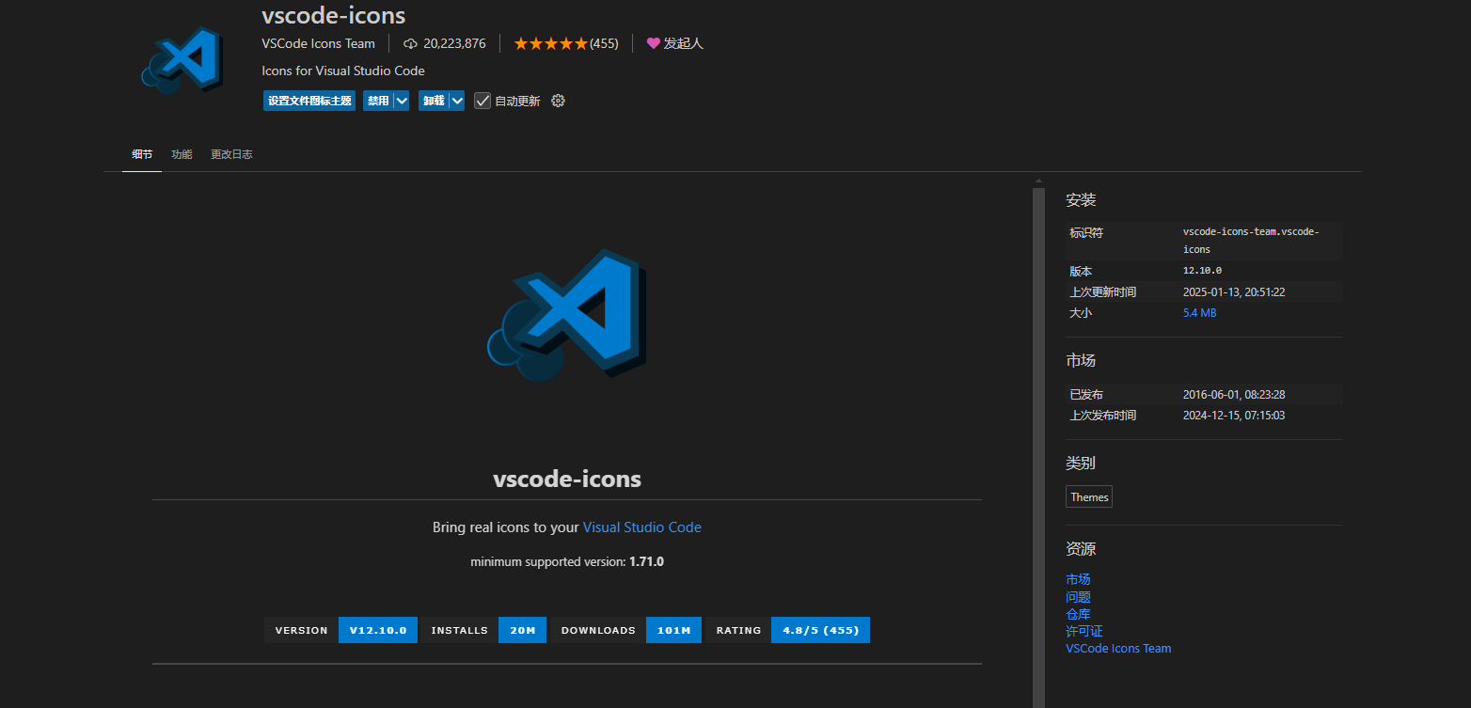
Task: Click the RATING 4.8/5 (455) badge
Action: [x=787, y=630]
